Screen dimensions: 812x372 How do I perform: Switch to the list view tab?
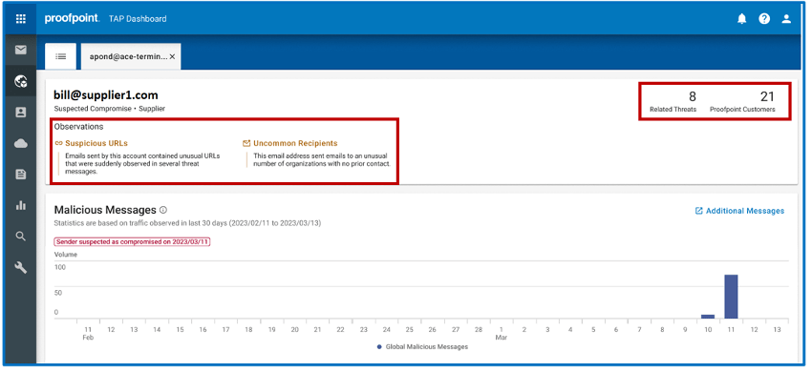[x=60, y=56]
